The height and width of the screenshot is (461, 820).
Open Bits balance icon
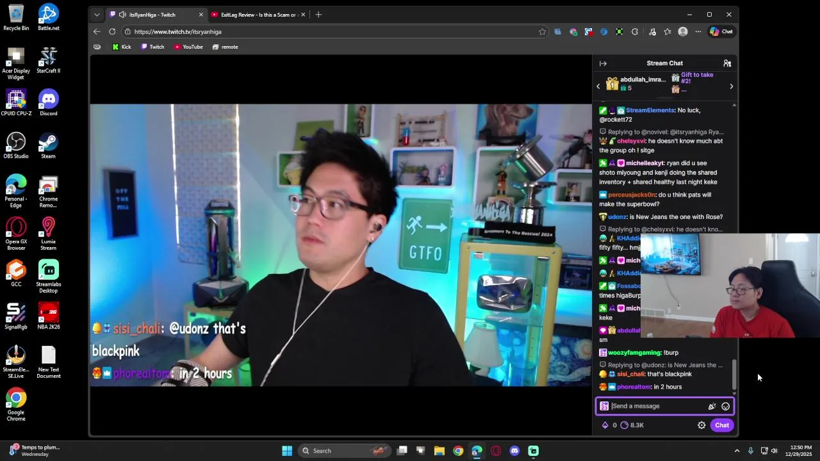(x=605, y=425)
